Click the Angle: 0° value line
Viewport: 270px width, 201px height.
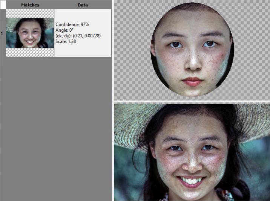pos(65,30)
